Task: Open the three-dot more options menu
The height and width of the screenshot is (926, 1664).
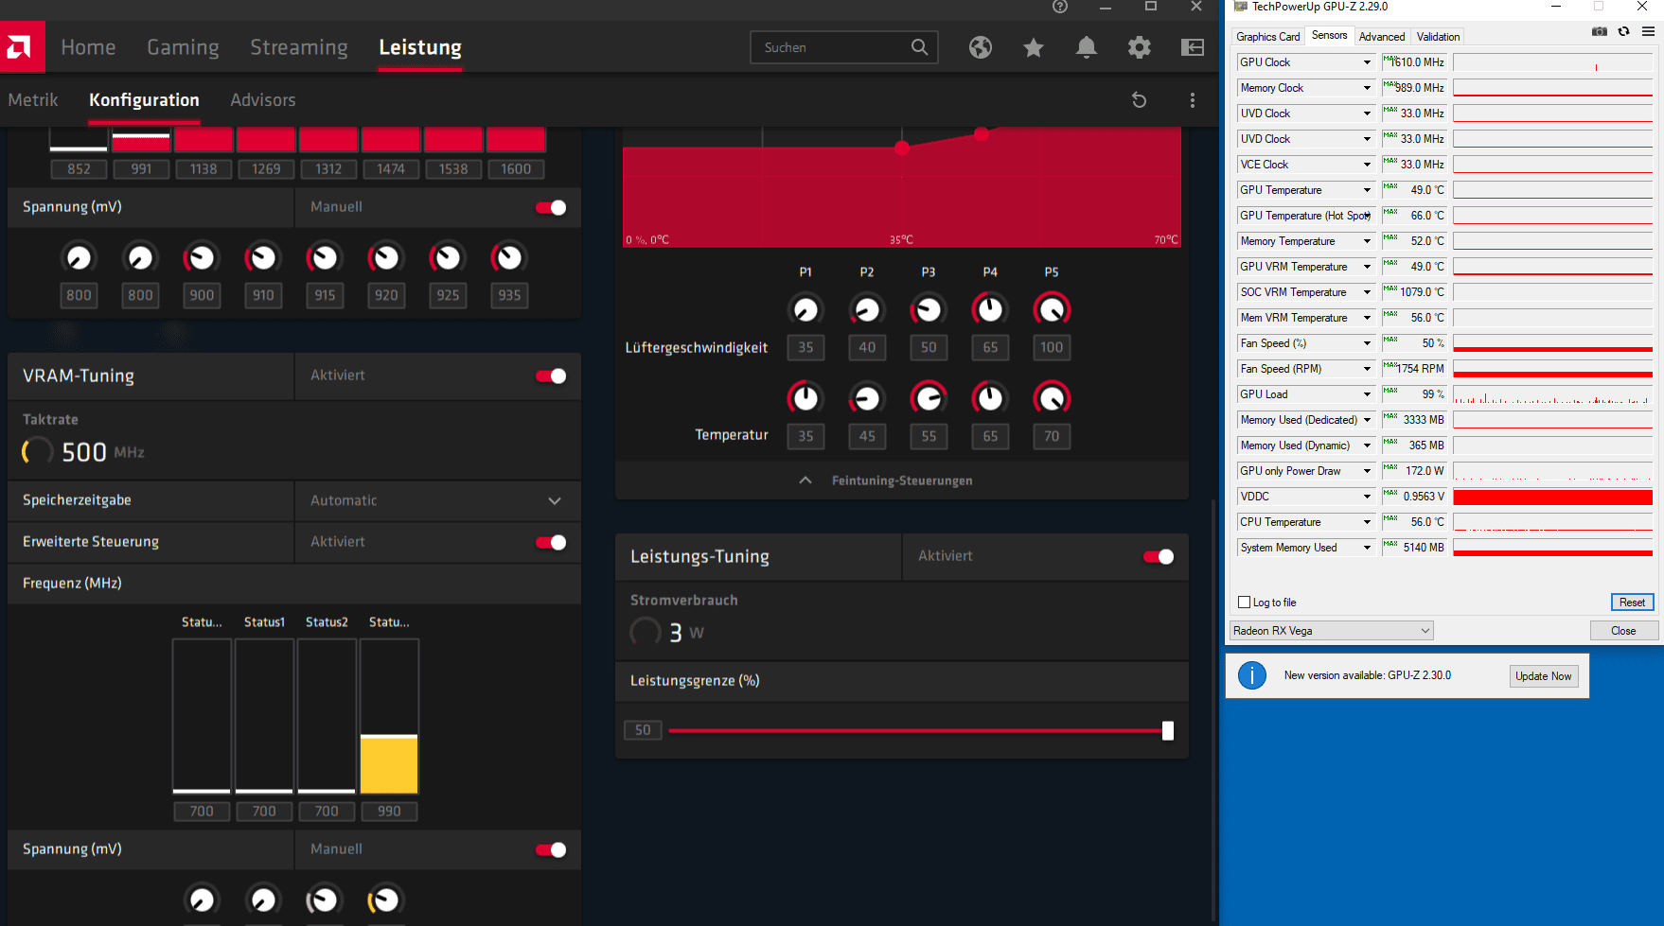Action: coord(1192,100)
